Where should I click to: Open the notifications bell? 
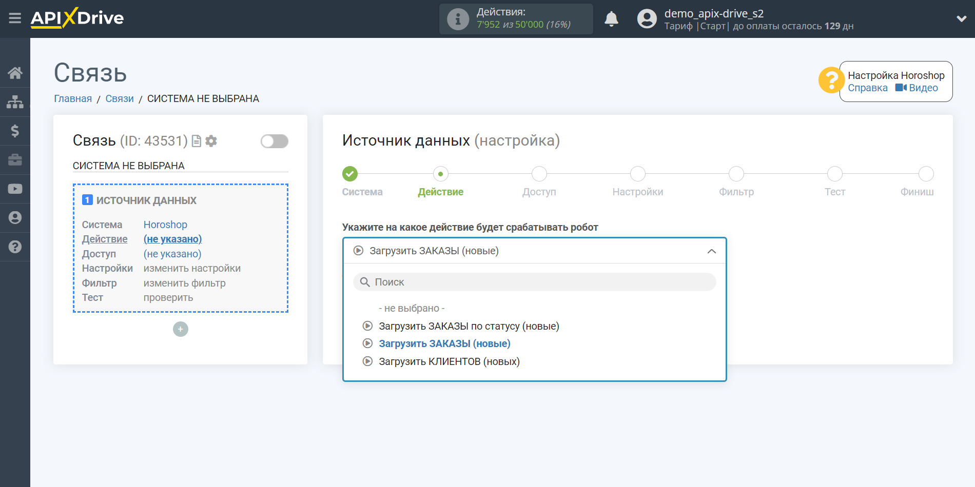coord(611,19)
